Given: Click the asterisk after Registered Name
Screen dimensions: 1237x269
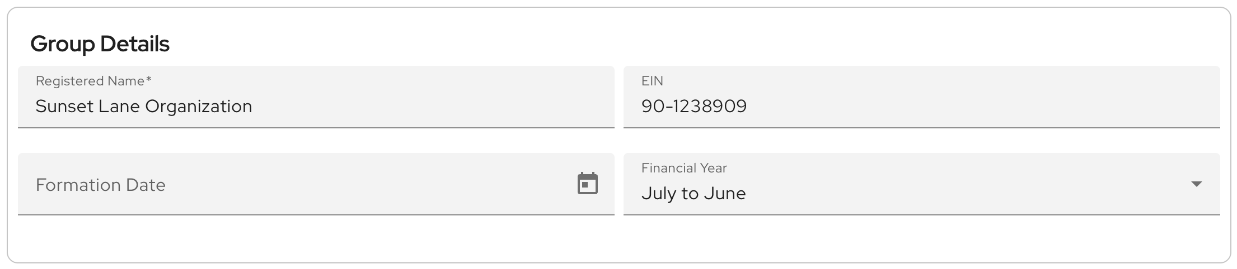Looking at the screenshot, I should pyautogui.click(x=149, y=80).
